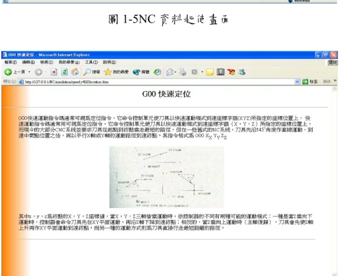The height and width of the screenshot is (276, 340).
Task: Open the 檔案 (File) menu
Action: [x=10, y=62]
